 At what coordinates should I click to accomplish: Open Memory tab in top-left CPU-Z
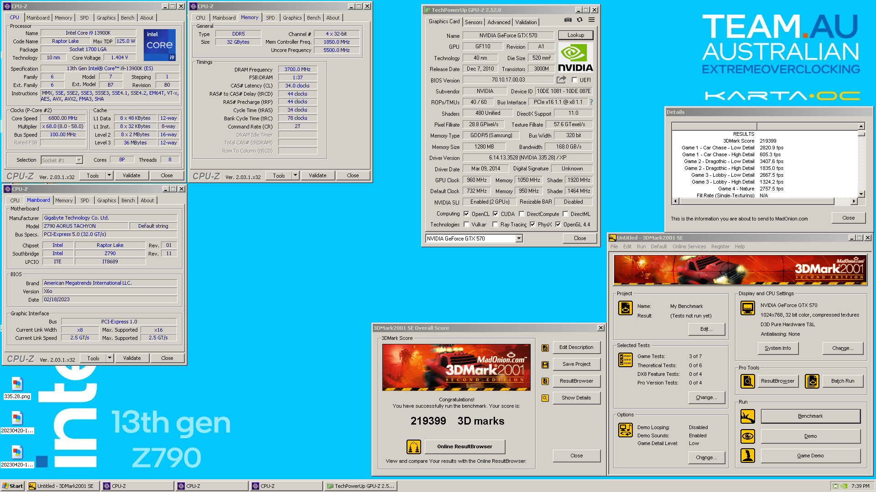63,18
